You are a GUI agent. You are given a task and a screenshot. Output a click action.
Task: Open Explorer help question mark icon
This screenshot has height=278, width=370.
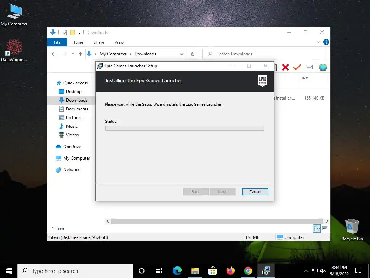[x=326, y=42]
